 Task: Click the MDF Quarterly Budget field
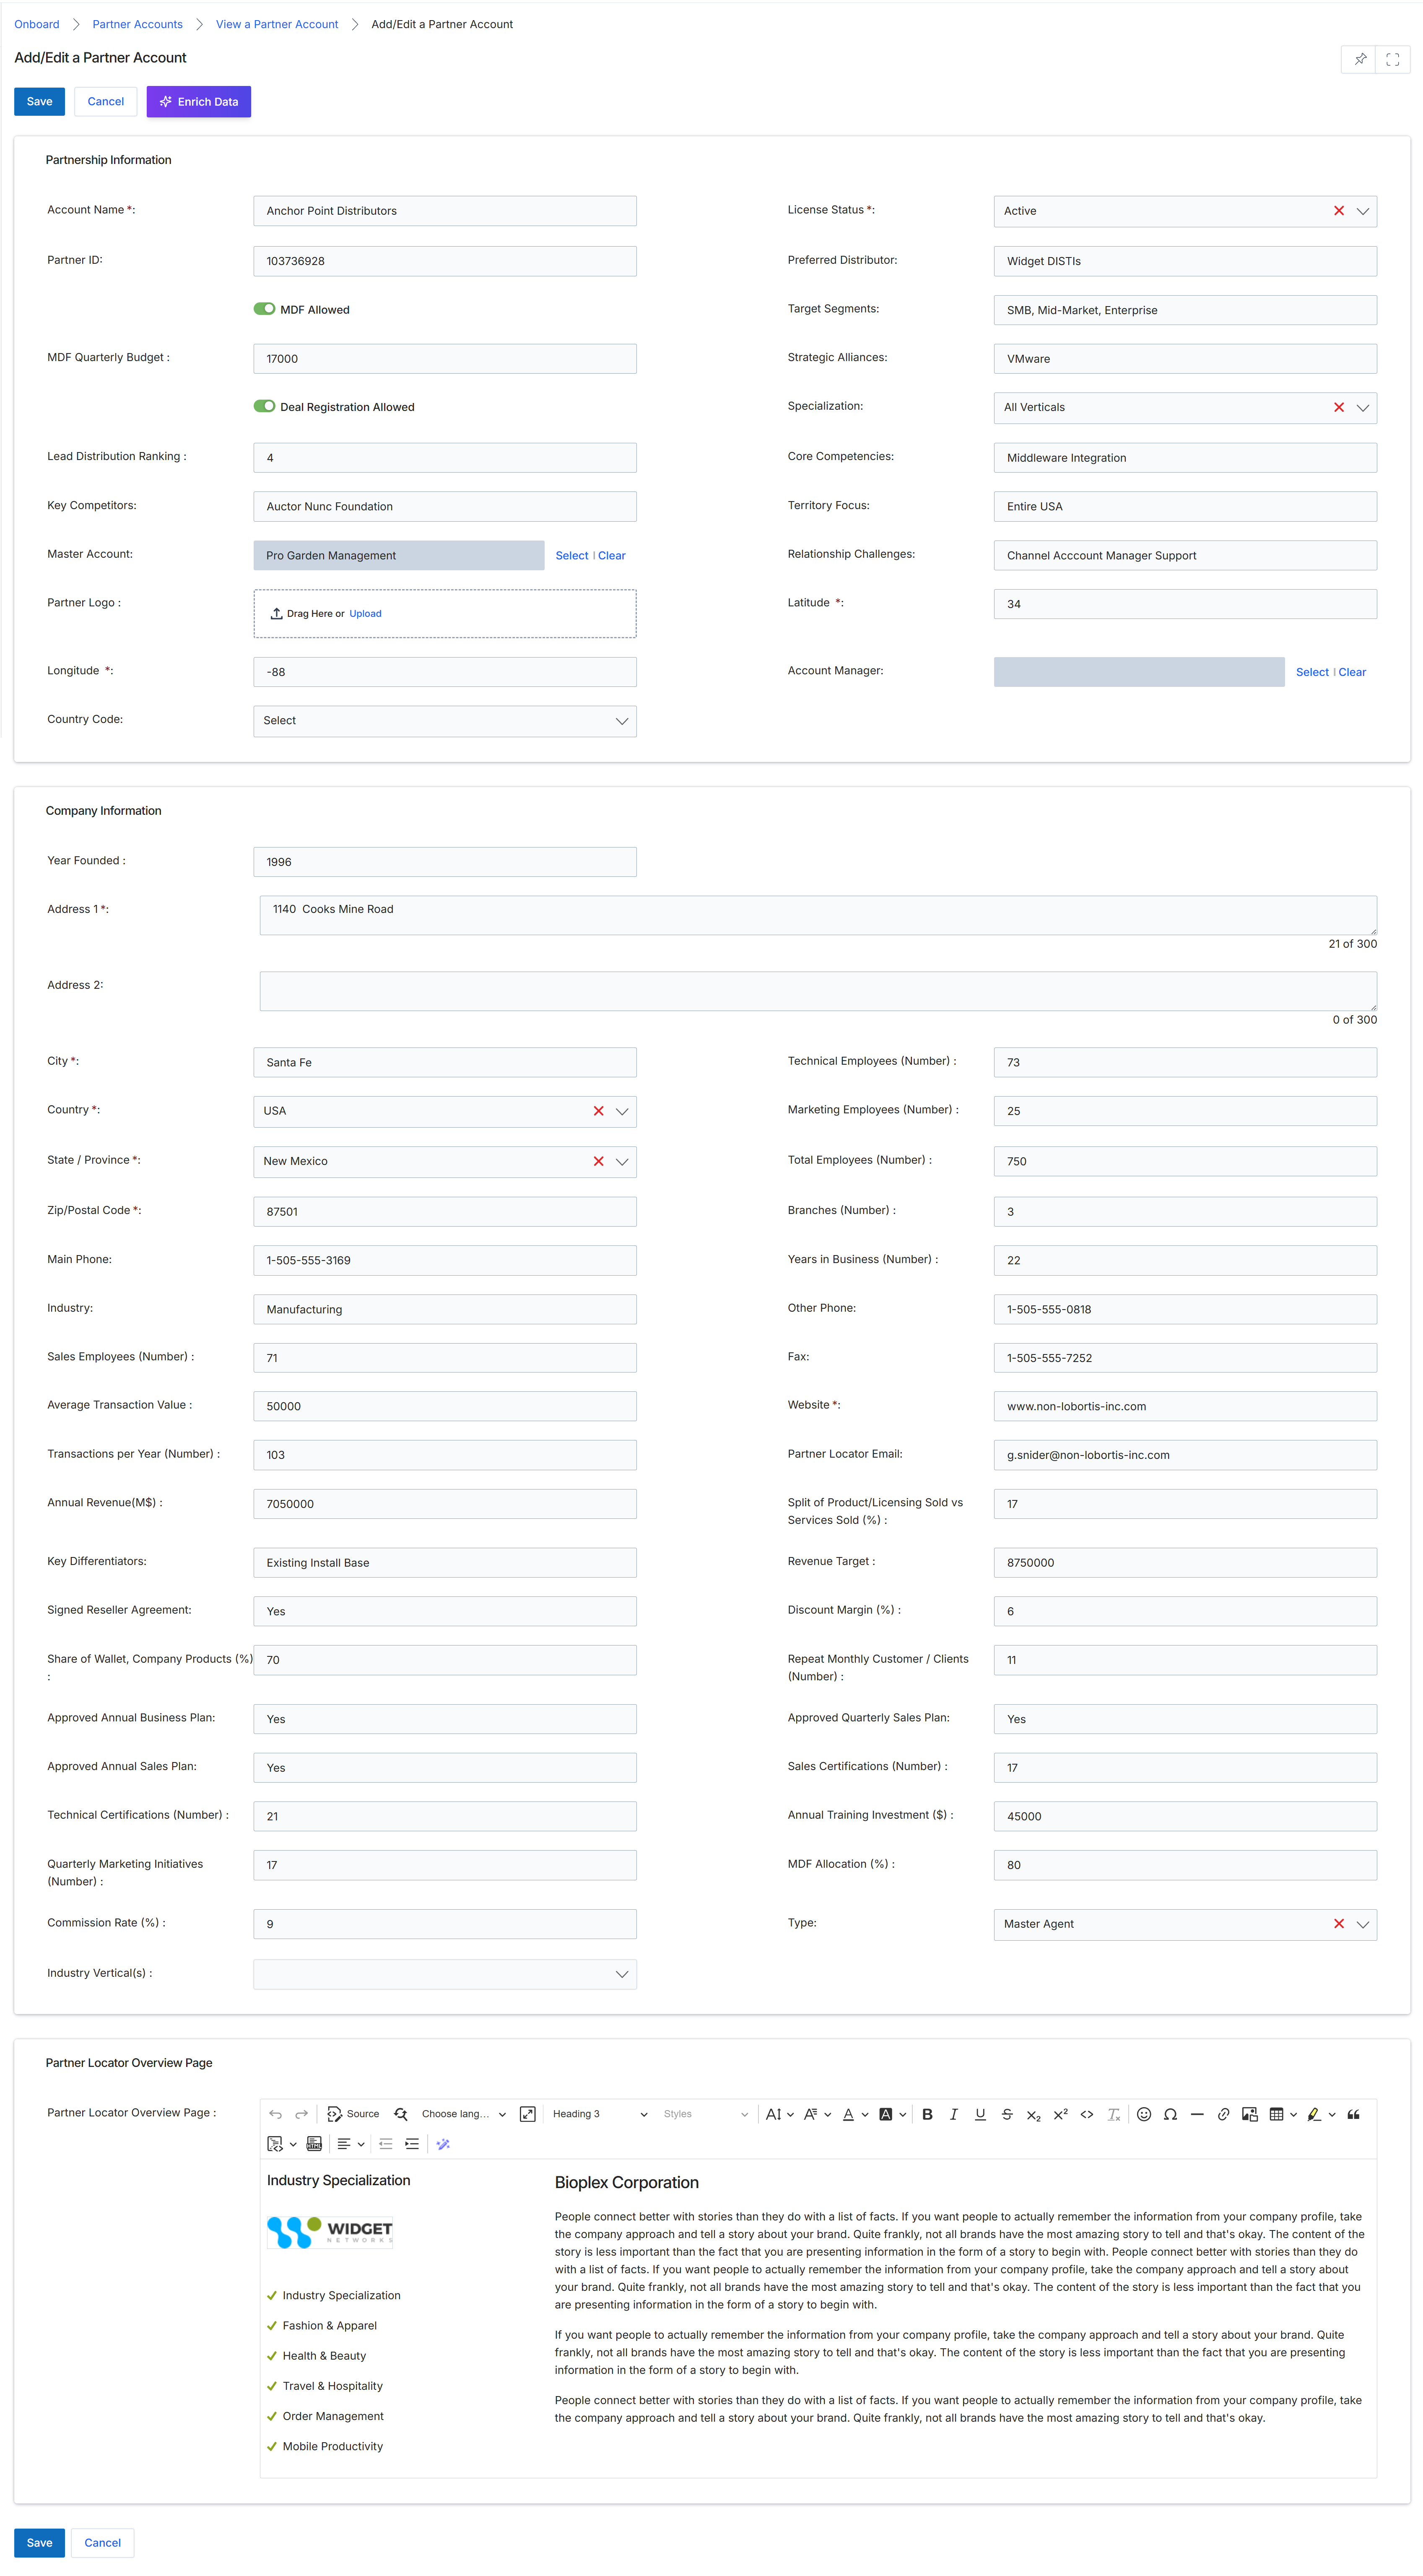coord(445,358)
